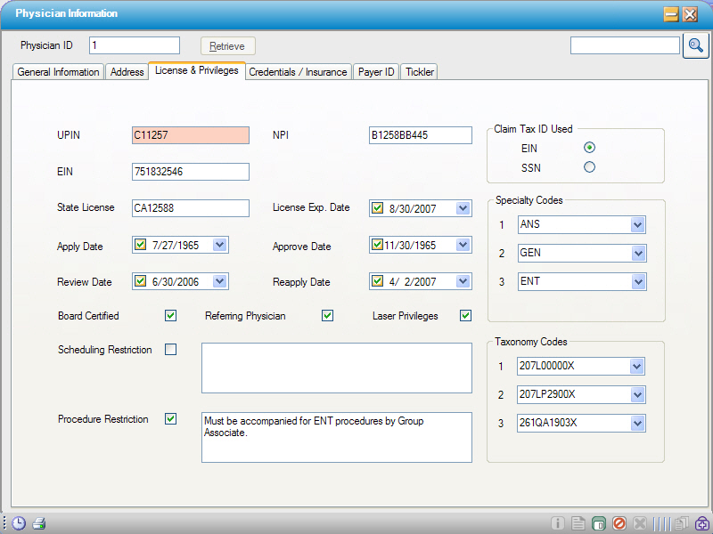This screenshot has width=713, height=534.
Task: Open the License Exp. Date dropdown calendar
Action: (463, 208)
